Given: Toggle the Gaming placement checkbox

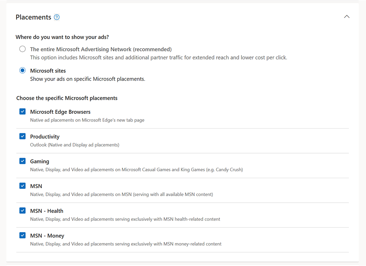Looking at the screenshot, I should point(22,161).
